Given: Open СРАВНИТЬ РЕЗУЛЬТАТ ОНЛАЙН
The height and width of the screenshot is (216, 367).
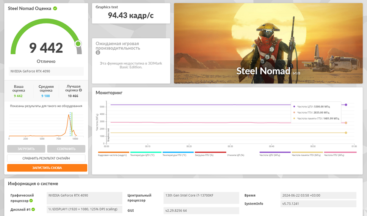Looking at the screenshot, I should (x=46, y=158).
